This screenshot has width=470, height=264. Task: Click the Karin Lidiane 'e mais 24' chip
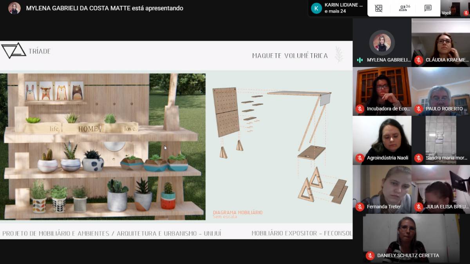(338, 8)
